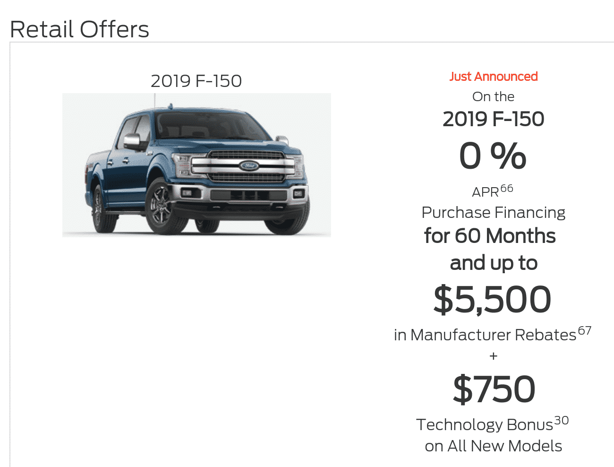Click on All New Models text

tap(494, 446)
